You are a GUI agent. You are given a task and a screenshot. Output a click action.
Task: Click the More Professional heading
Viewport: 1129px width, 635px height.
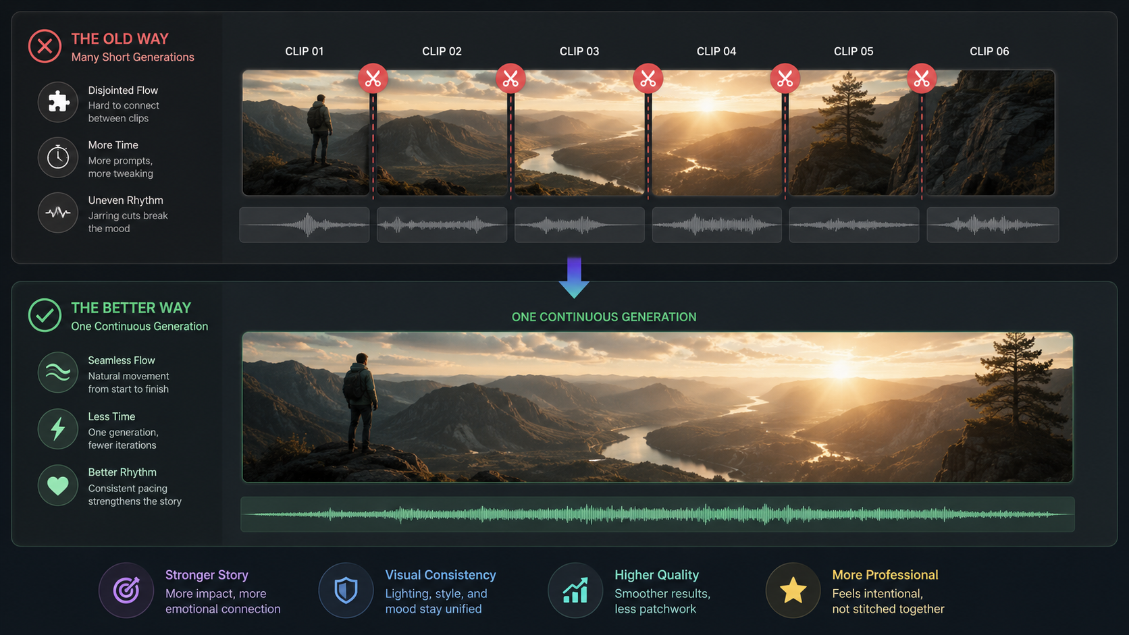tap(885, 575)
